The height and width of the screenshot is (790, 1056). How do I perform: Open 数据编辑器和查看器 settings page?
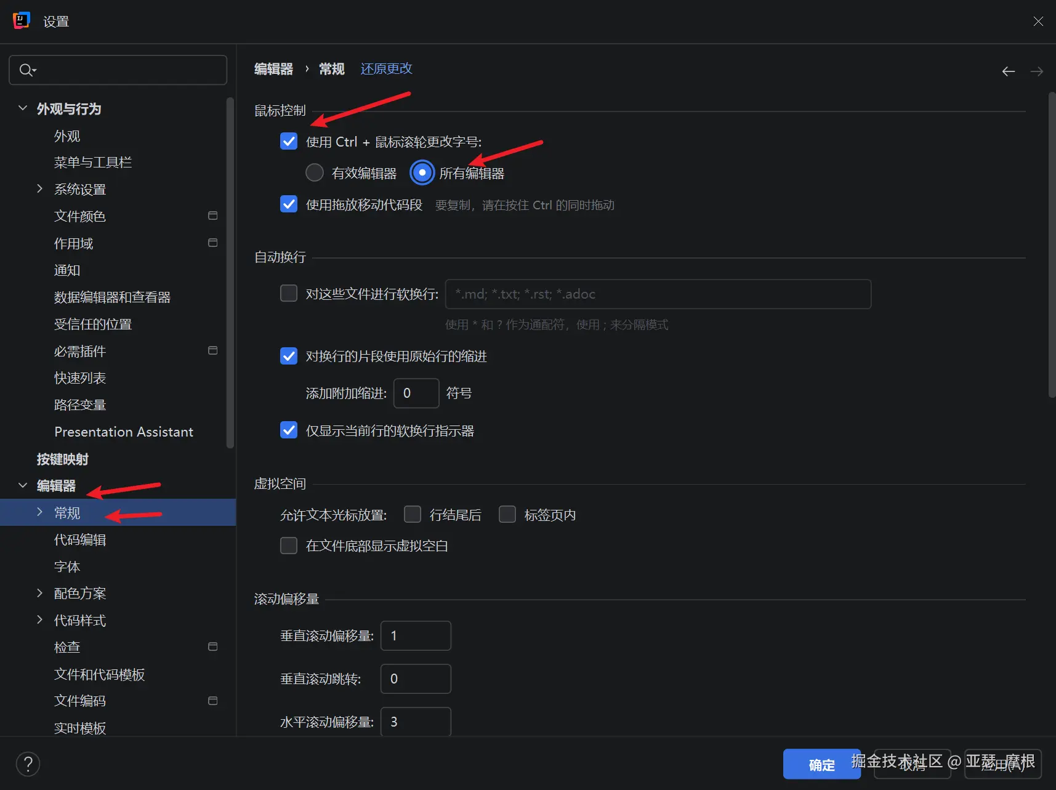[112, 297]
